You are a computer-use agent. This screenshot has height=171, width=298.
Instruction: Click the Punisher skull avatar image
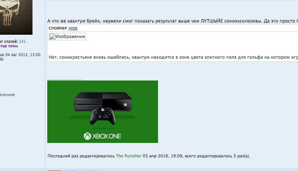[16, 17]
